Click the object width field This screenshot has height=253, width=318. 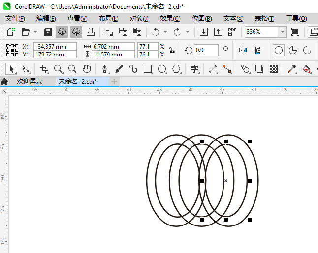click(x=113, y=47)
